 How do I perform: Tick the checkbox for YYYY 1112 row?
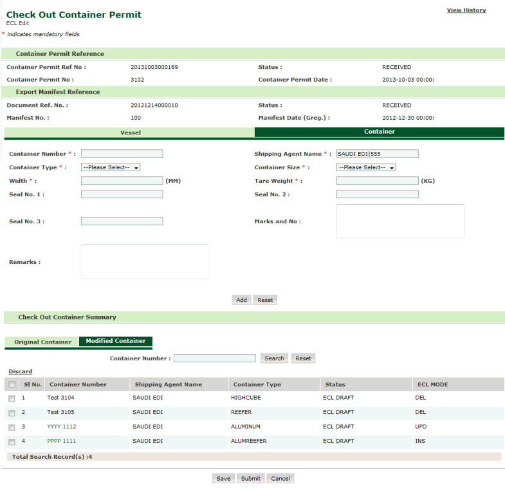pos(12,427)
